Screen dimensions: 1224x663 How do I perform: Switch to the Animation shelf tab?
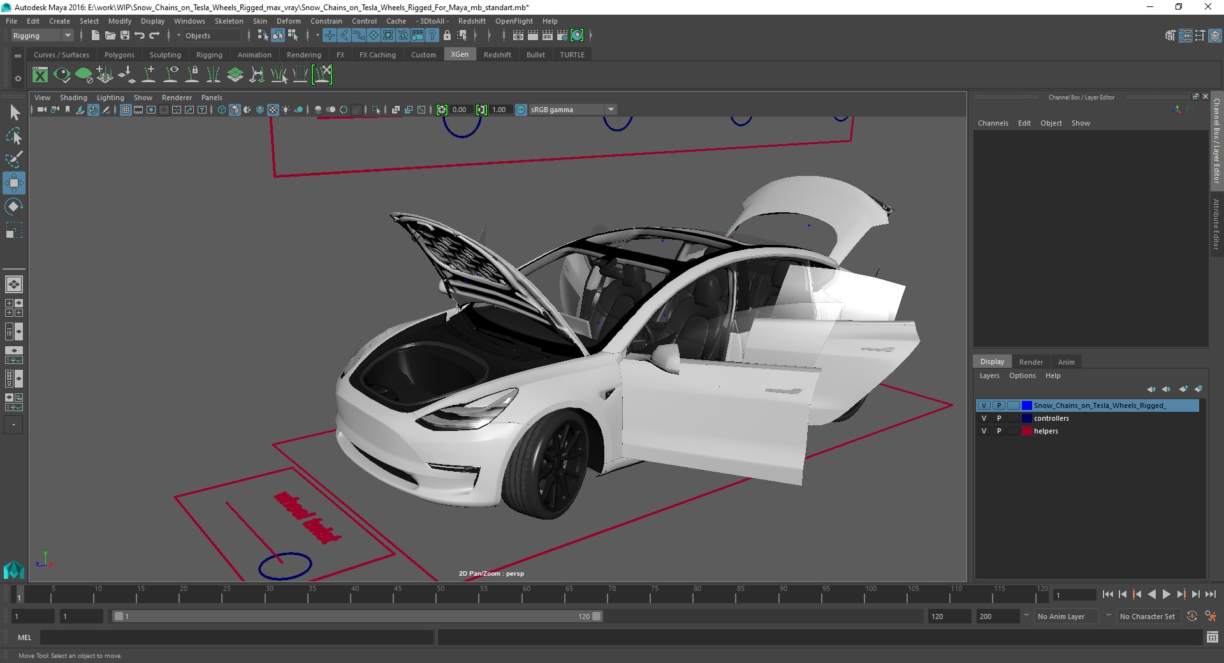point(254,55)
